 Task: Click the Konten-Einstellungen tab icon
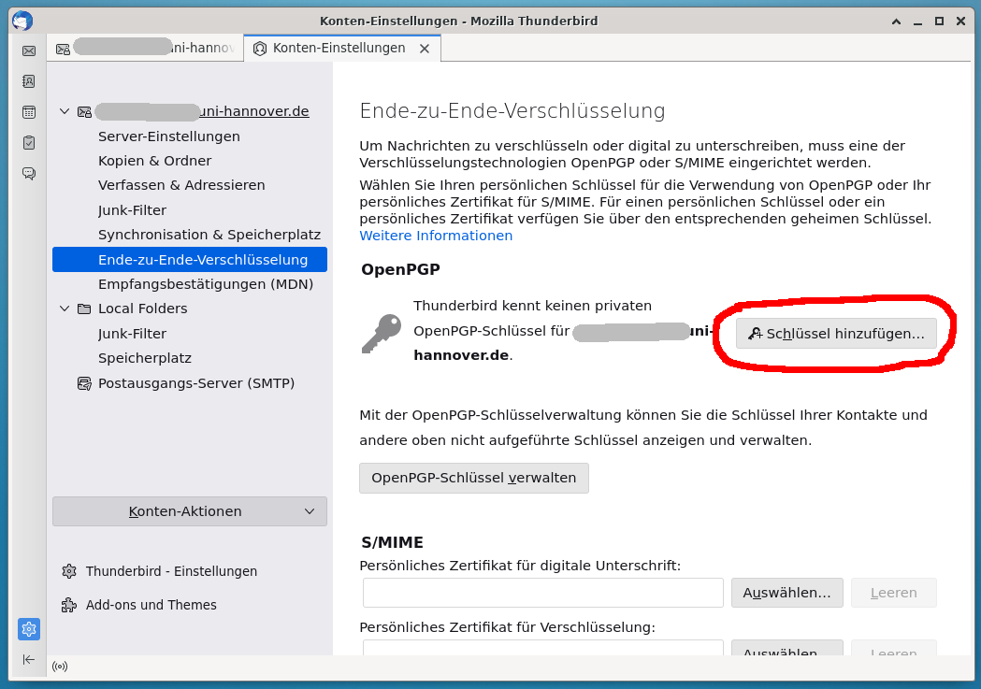[260, 48]
